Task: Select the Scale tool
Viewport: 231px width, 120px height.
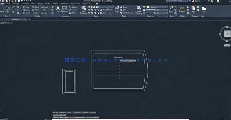Action: click(x=35, y=13)
